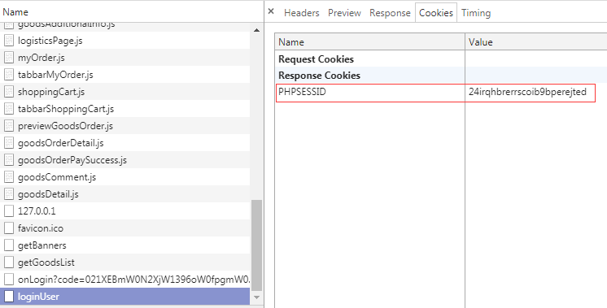Open the Timing tab

click(476, 13)
